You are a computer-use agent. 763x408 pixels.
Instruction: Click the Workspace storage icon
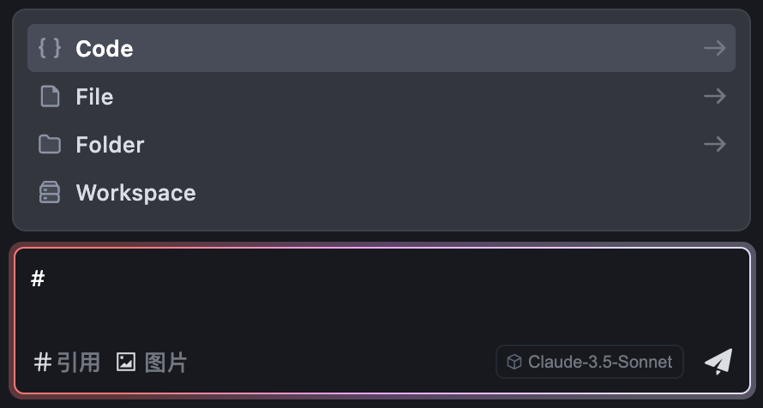(x=50, y=192)
